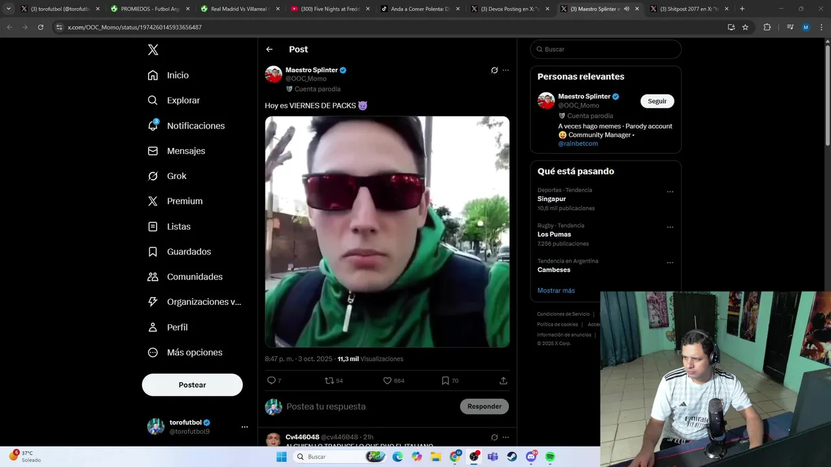Click the Listas sidebar icon
The width and height of the screenshot is (831, 467).
(153, 226)
